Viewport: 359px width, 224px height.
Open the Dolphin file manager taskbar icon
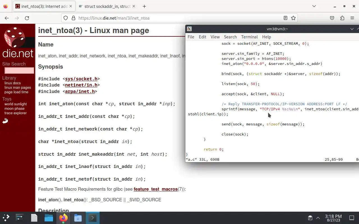[x=49, y=218]
